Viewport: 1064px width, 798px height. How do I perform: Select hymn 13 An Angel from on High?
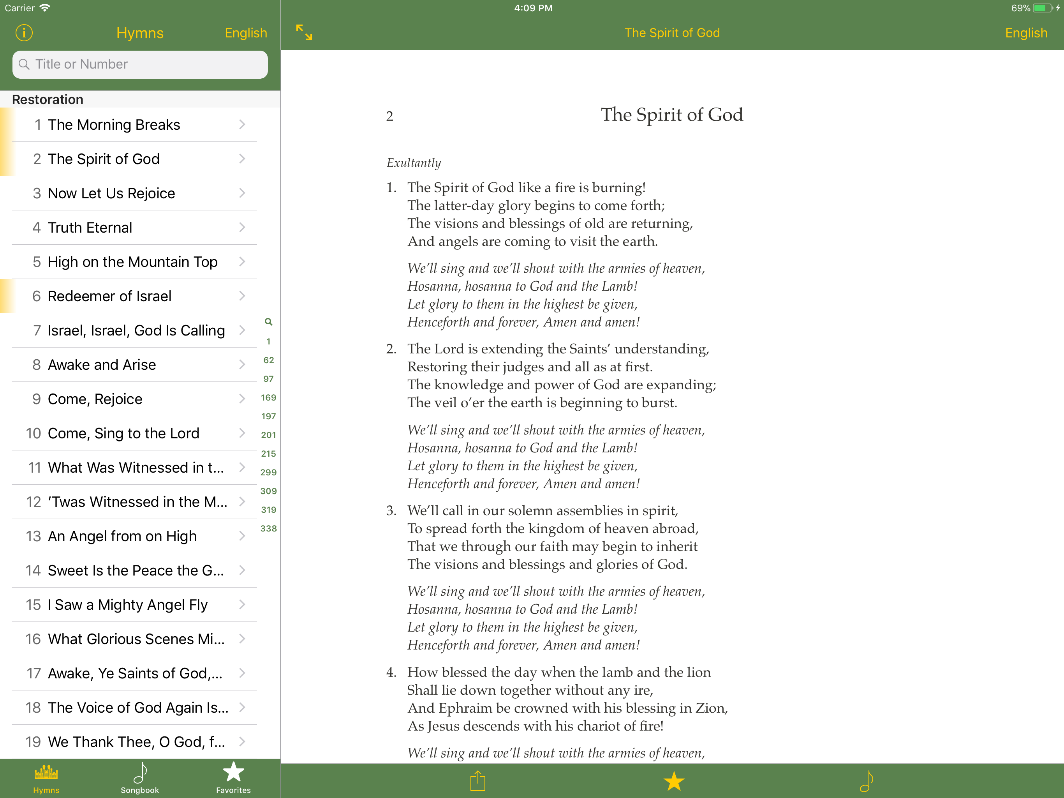[x=122, y=536]
